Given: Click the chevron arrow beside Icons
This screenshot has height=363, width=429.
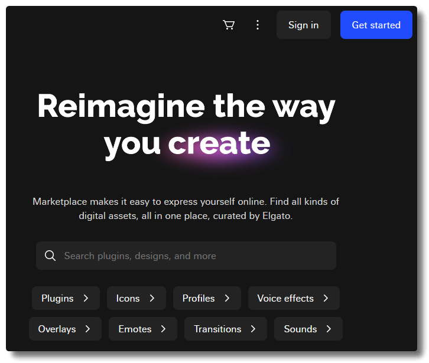Looking at the screenshot, I should (152, 298).
